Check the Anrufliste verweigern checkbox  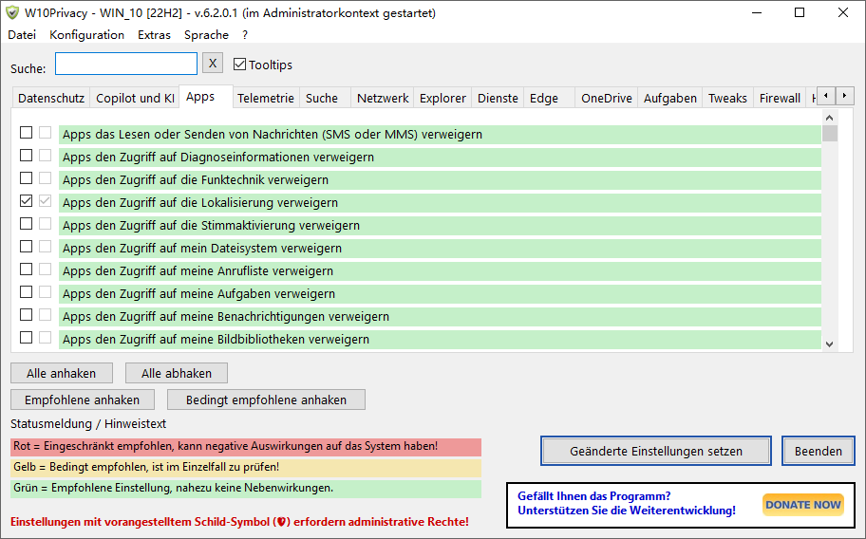click(26, 269)
